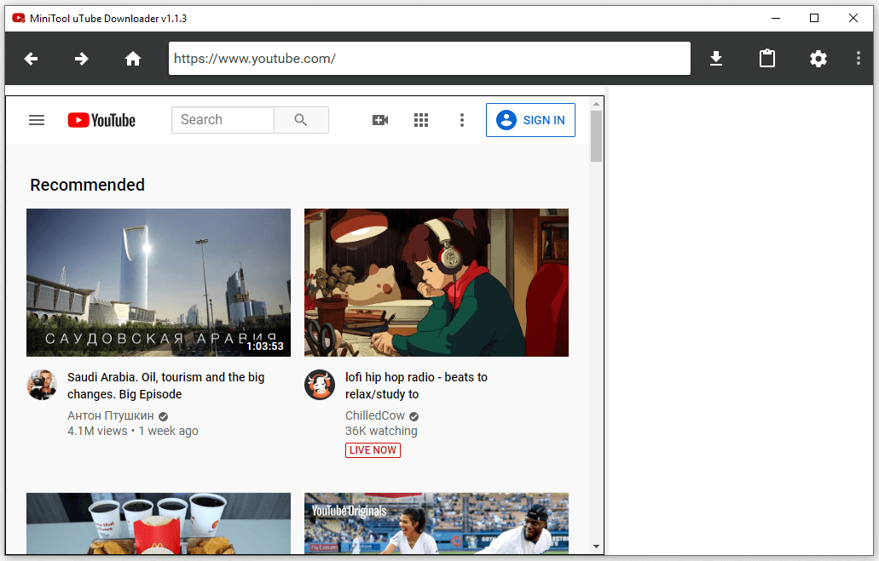This screenshot has width=879, height=561.
Task: Click the vertical scrollbar thumb
Action: 596,136
